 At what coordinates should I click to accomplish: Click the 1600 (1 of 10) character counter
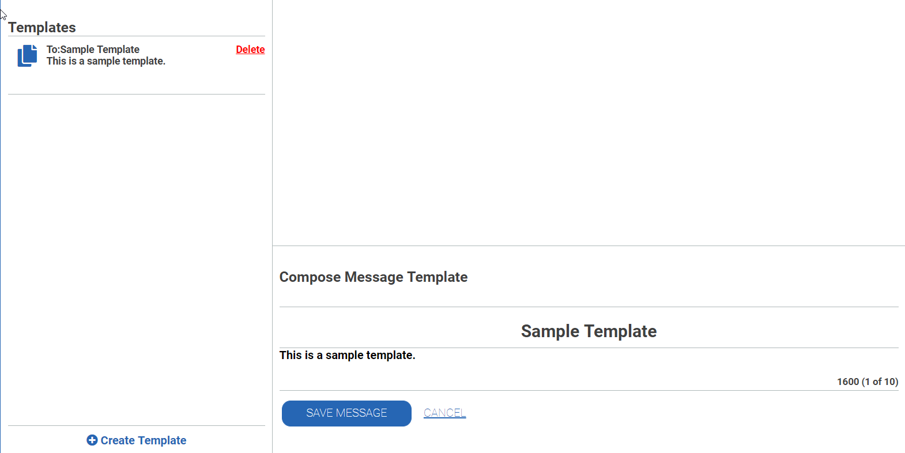[867, 382]
